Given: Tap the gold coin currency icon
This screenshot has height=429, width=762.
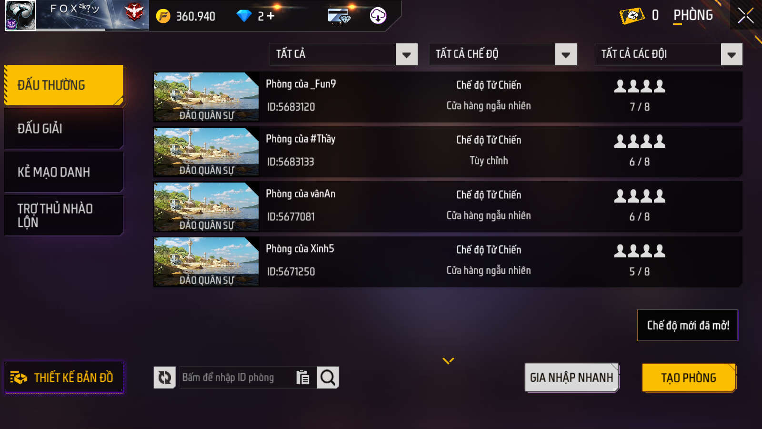Looking at the screenshot, I should click(x=163, y=16).
